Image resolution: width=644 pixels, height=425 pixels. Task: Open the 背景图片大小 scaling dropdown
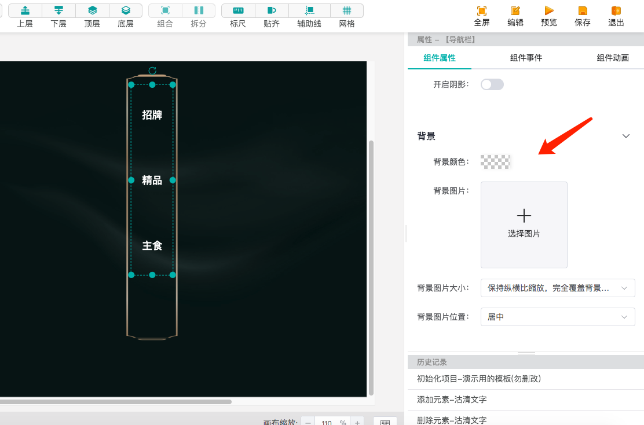tap(557, 287)
